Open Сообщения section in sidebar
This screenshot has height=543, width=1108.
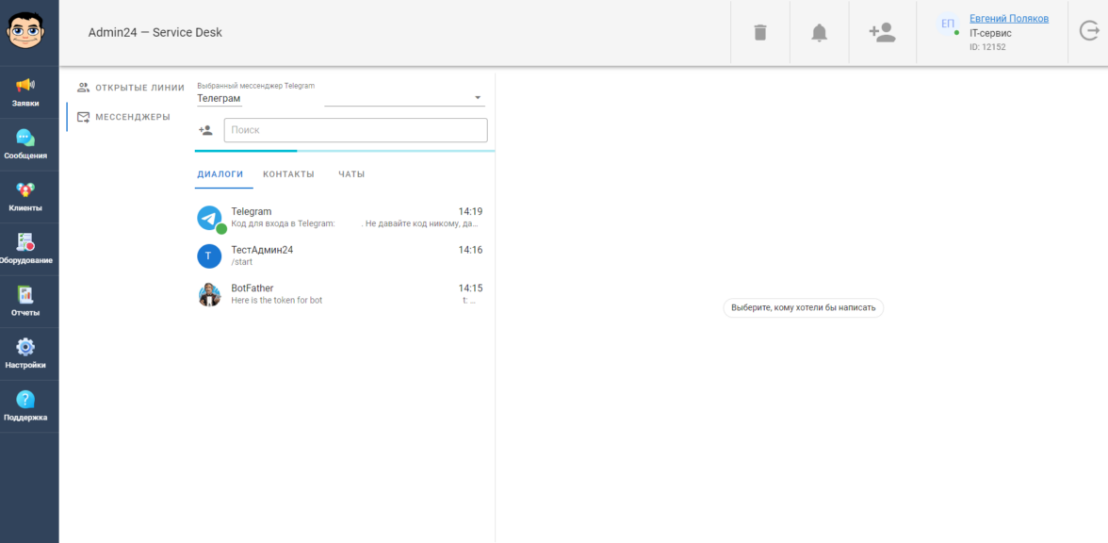(x=26, y=144)
